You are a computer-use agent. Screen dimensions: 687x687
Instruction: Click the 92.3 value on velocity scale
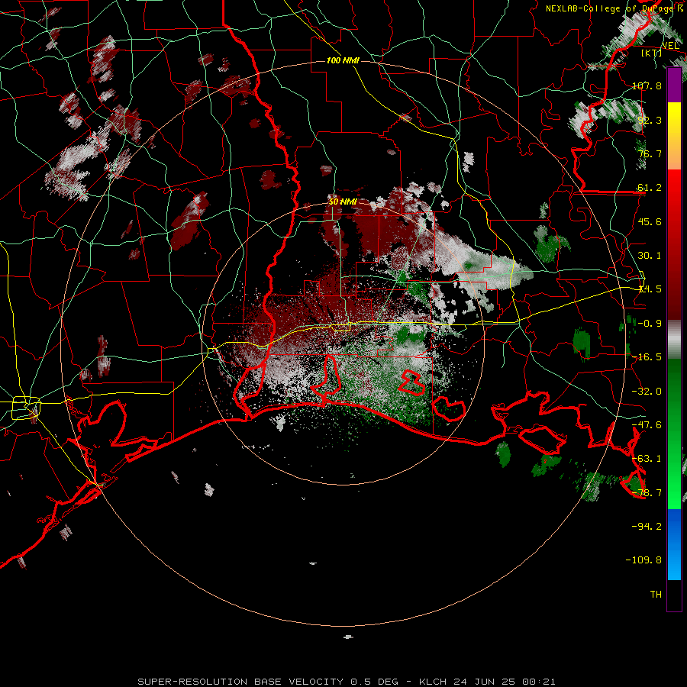pos(650,120)
